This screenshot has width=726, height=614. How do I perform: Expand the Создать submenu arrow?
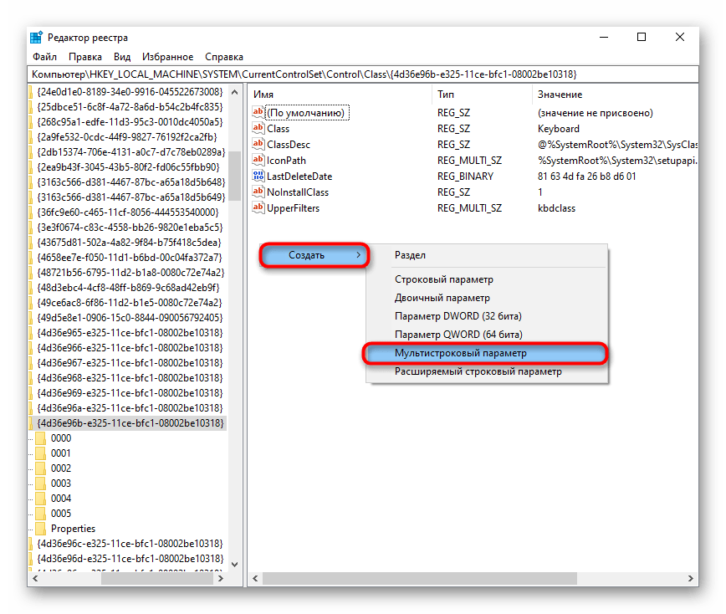coord(359,255)
